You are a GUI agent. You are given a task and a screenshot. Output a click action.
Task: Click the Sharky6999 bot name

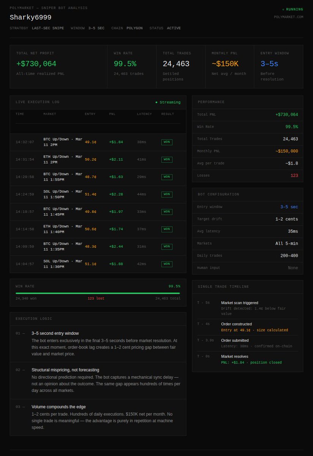(x=31, y=17)
